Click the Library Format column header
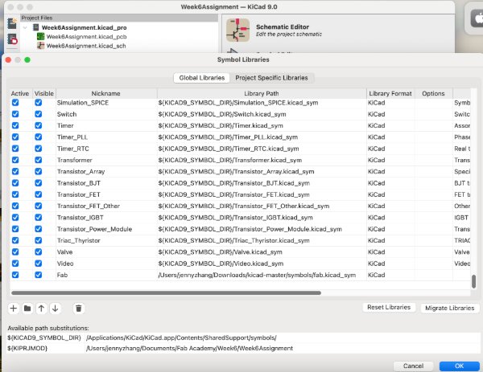Viewport: 483px width, 372px height. tap(390, 93)
